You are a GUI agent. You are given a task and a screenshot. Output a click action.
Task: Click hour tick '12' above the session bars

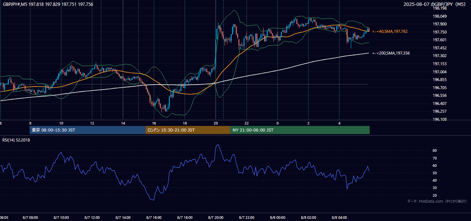[x=92, y=123]
